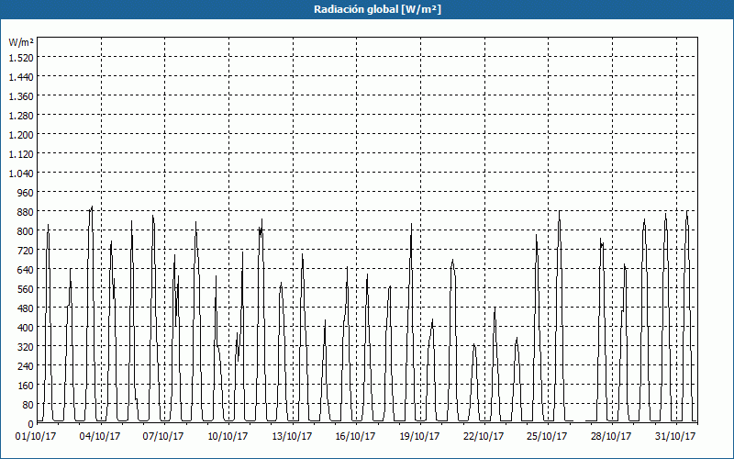Select the 1.520 y-axis value
The width and height of the screenshot is (734, 459).
point(21,58)
